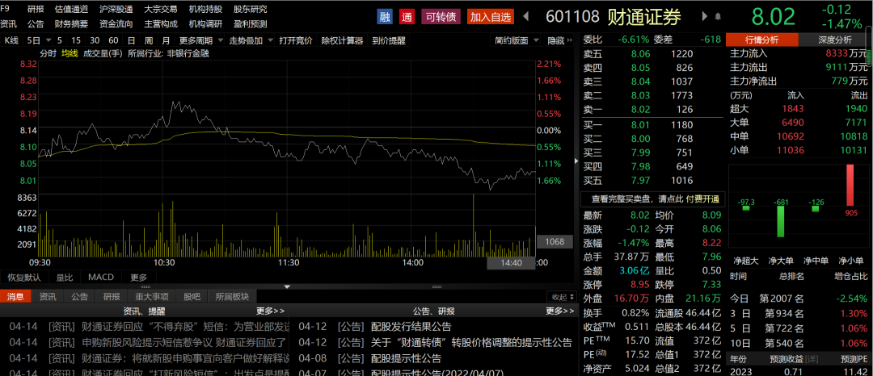Open news '申购新股风险提示短信惹争议'
The height and width of the screenshot is (376, 873).
(183, 341)
